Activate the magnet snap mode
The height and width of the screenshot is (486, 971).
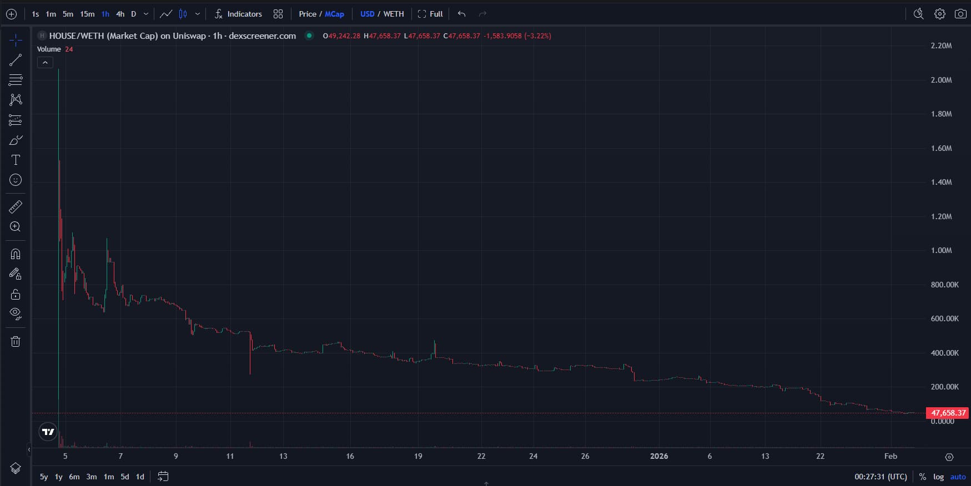(x=16, y=254)
